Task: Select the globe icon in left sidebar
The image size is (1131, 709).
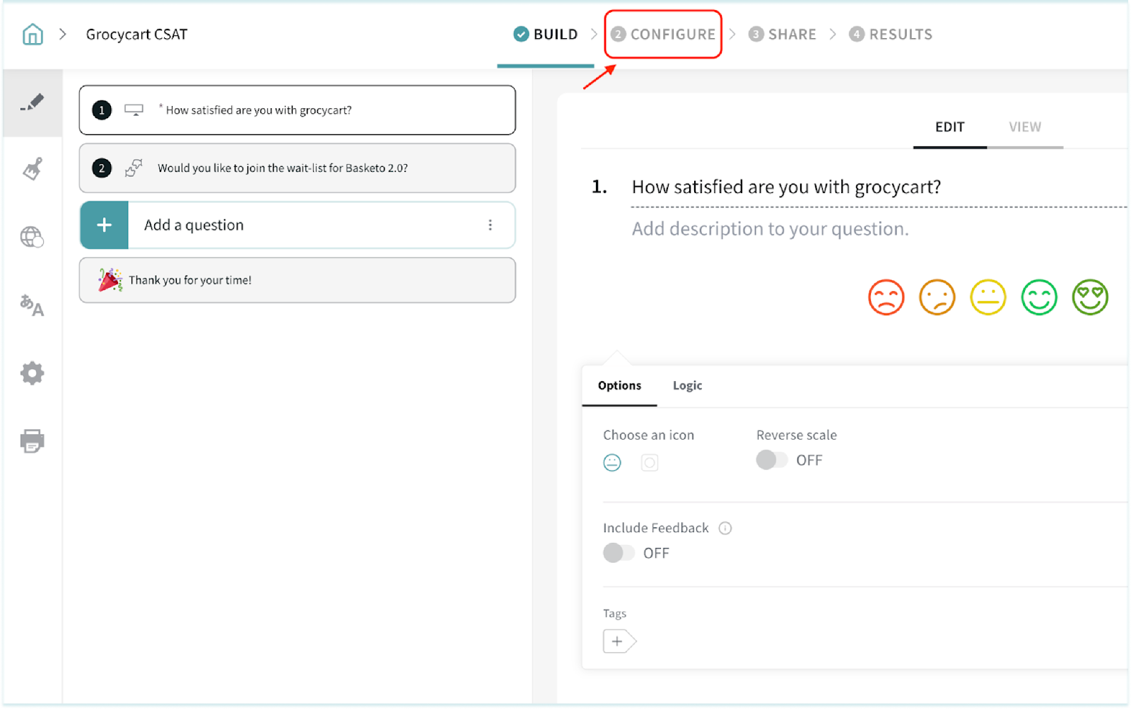Action: [x=32, y=237]
